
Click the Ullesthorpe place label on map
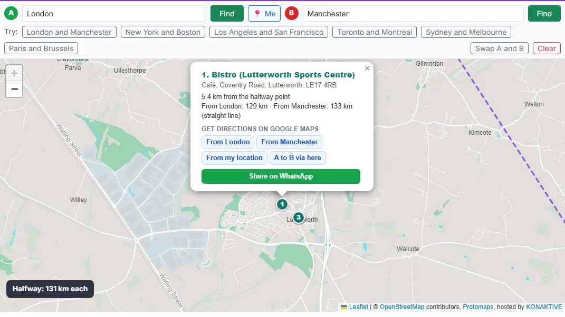tap(130, 71)
